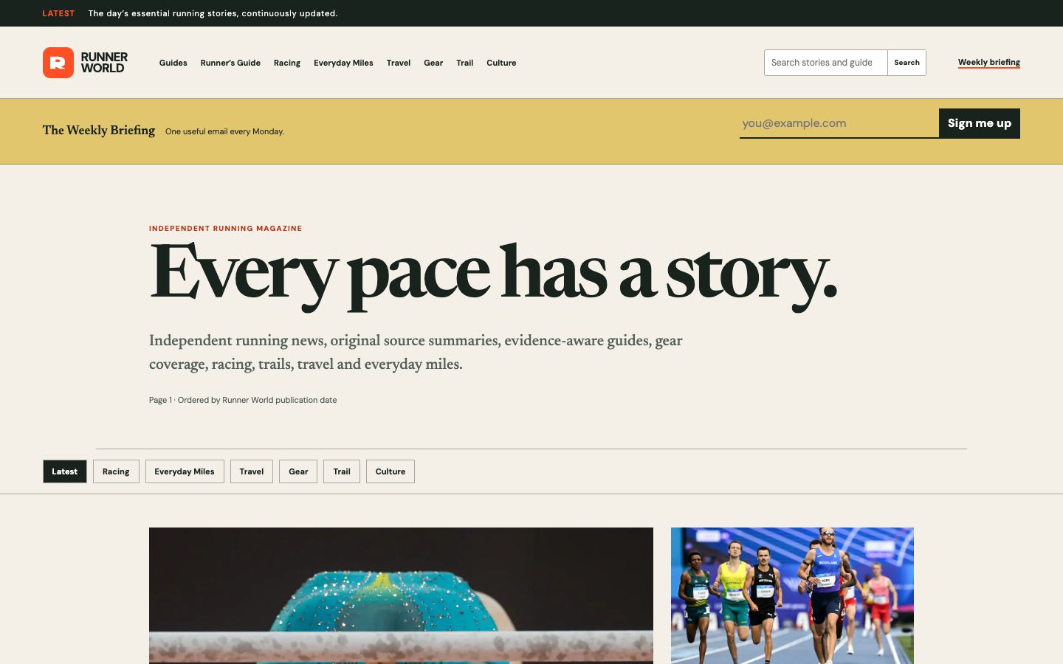This screenshot has width=1063, height=664.
Task: Click the Search button in header
Action: coord(907,63)
